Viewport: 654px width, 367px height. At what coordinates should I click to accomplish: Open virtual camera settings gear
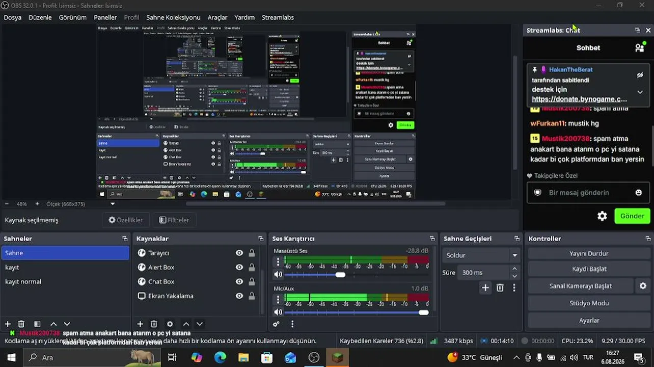pos(643,286)
